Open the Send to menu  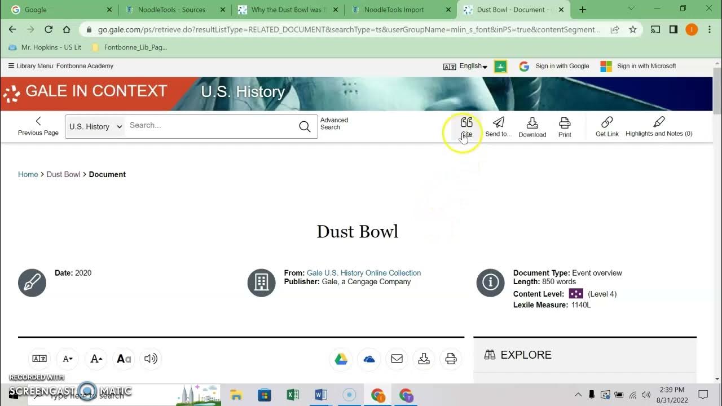tap(498, 127)
